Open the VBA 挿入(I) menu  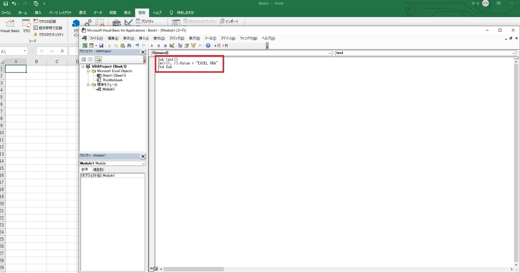click(x=143, y=38)
